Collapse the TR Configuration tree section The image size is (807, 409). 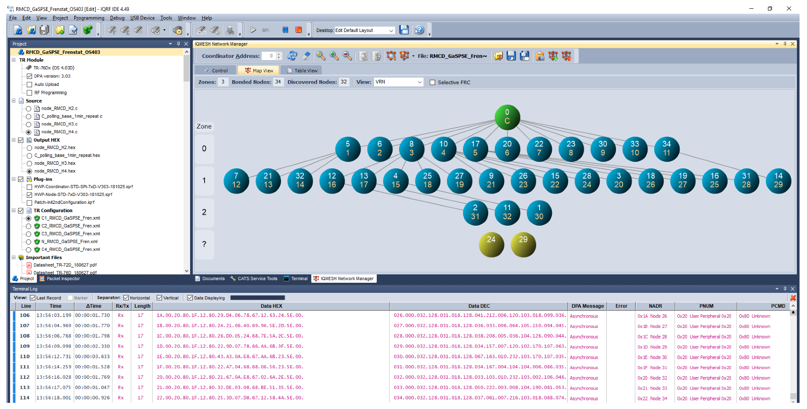pos(14,210)
